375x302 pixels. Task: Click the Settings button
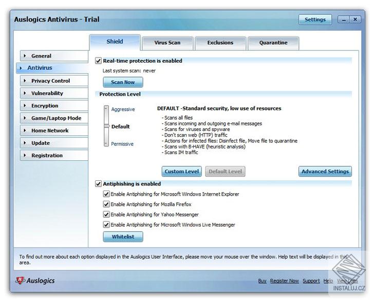pos(315,20)
